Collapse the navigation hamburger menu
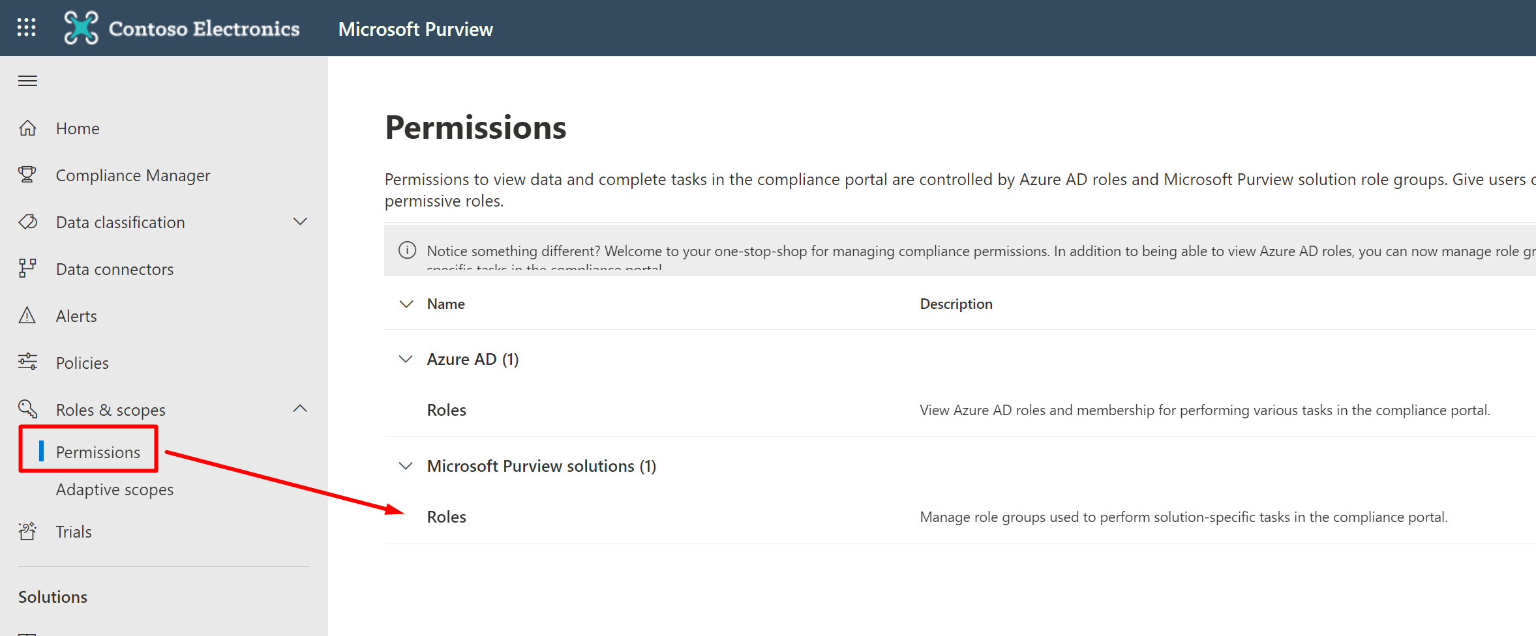Screen dimensions: 1536x636 (27, 81)
